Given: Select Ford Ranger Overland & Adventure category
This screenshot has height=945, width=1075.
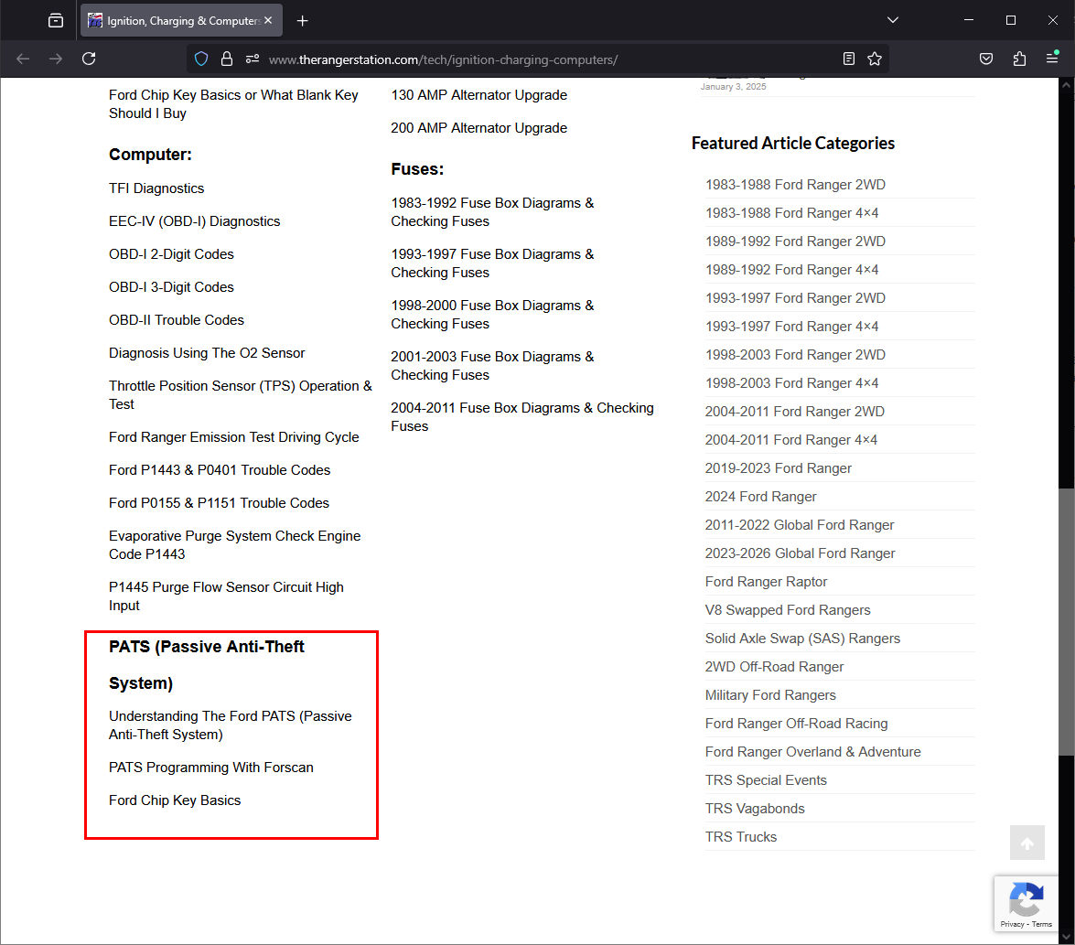Looking at the screenshot, I should coord(813,752).
